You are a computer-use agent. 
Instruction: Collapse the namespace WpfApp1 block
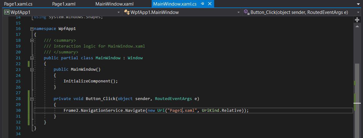click(x=32, y=29)
